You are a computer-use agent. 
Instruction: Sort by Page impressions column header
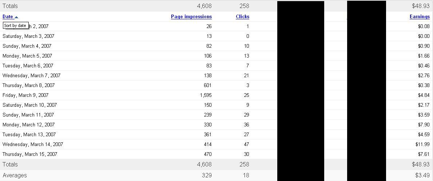click(191, 17)
